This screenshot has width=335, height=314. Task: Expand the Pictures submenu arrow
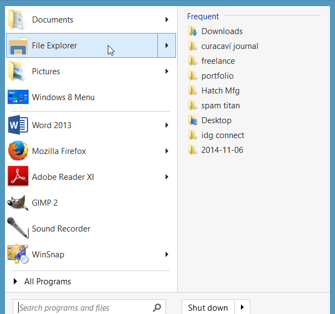[x=167, y=71]
